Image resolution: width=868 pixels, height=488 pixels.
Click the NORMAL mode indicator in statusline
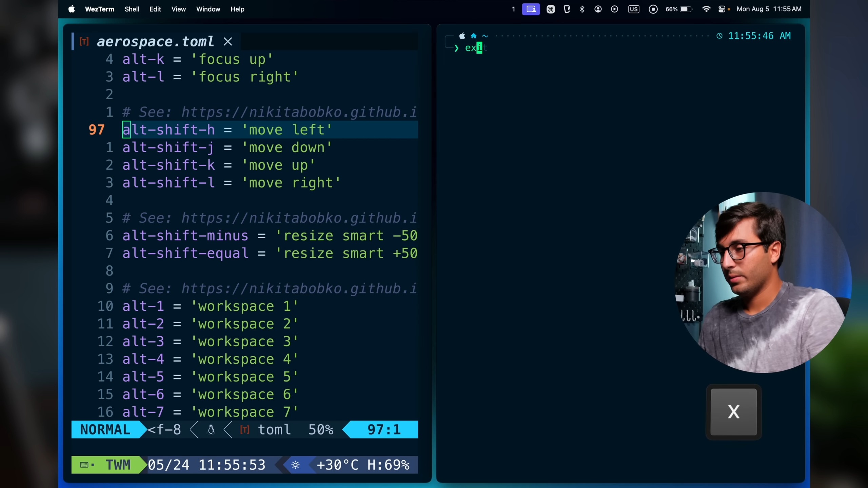105,429
